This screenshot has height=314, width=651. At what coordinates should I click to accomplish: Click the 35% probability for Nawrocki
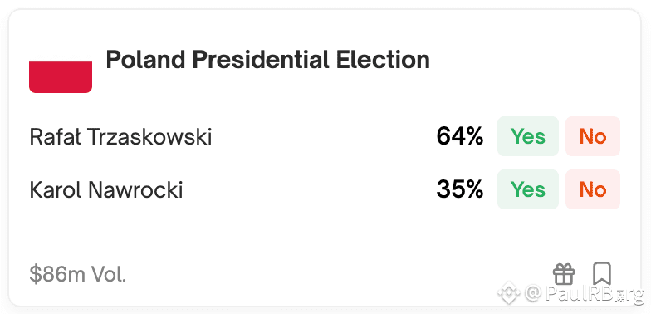[460, 189]
